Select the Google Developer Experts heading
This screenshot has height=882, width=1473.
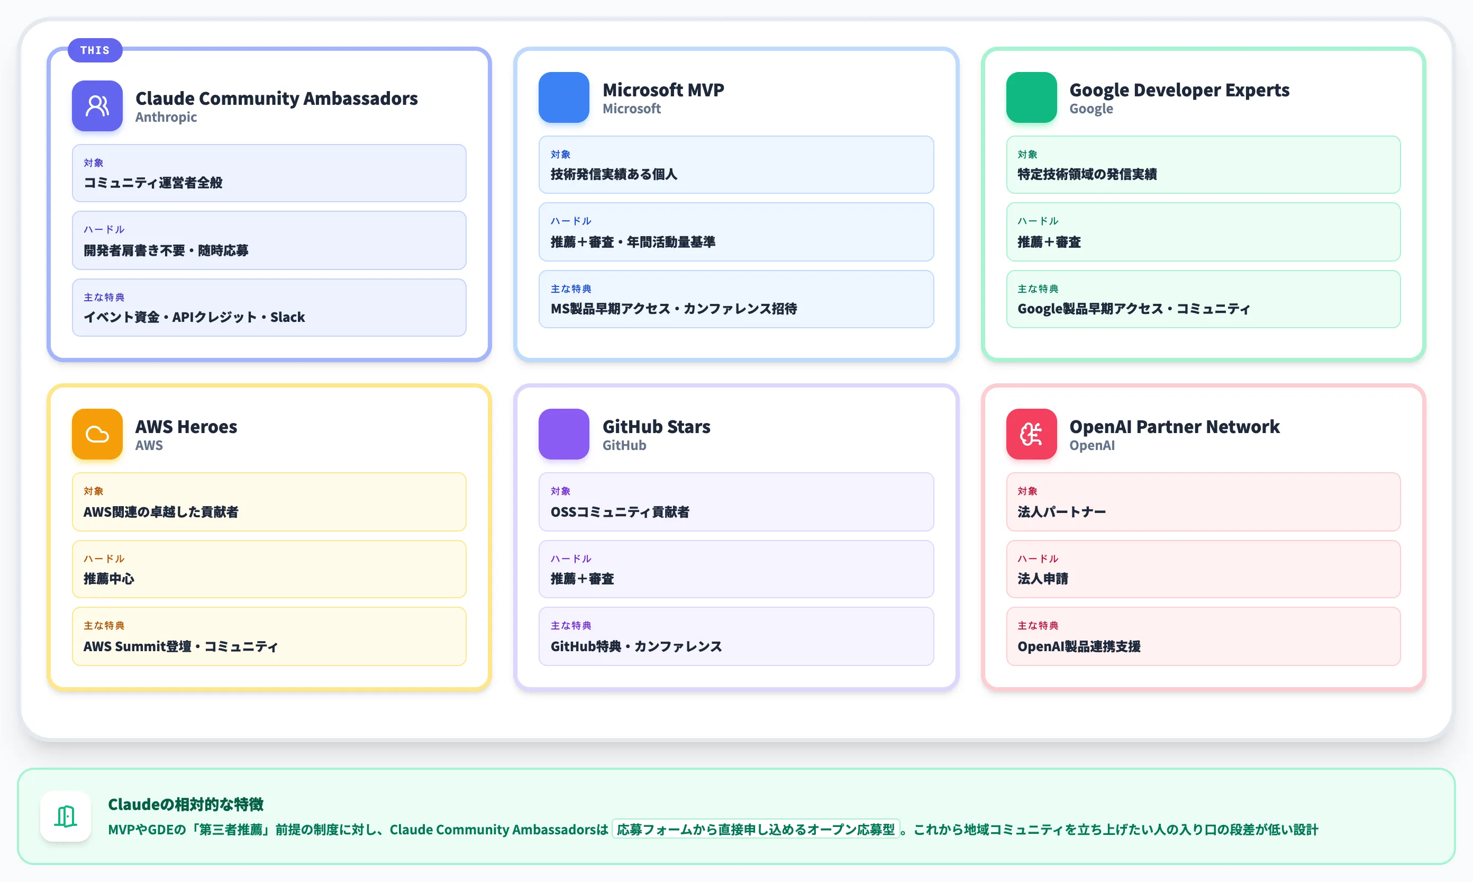(1179, 90)
